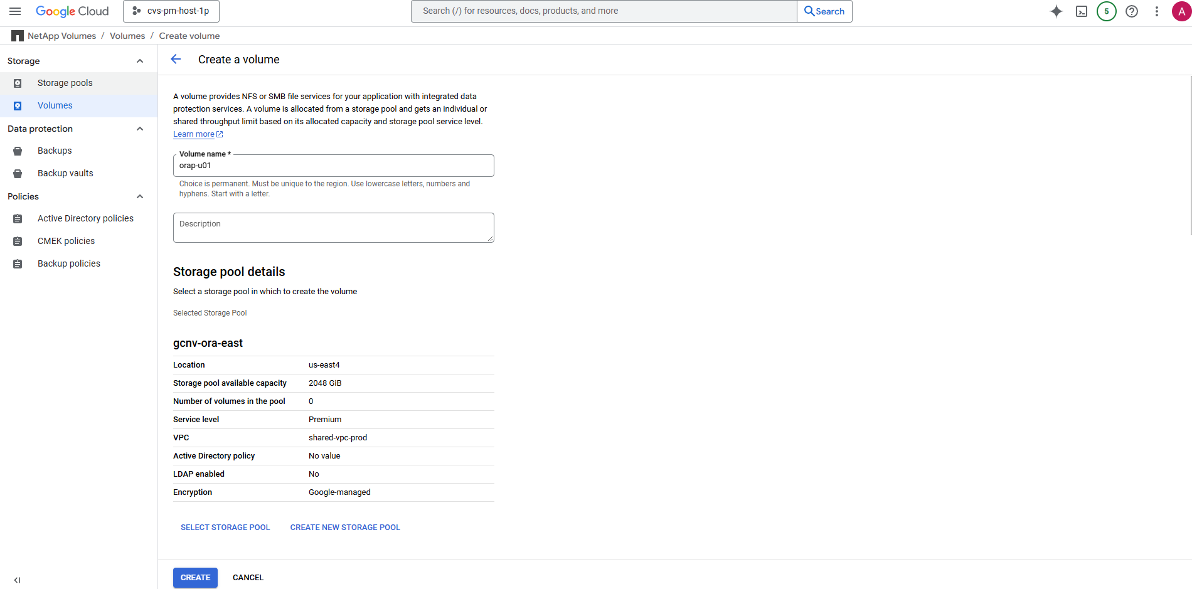Open Storage pools in sidebar
Viewport: 1192px width, 589px height.
pos(65,83)
